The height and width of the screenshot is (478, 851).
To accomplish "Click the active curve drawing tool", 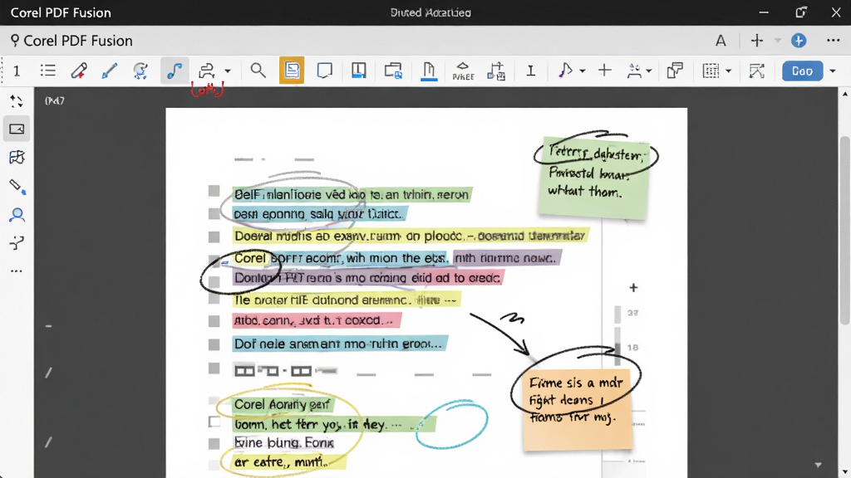I will click(175, 71).
